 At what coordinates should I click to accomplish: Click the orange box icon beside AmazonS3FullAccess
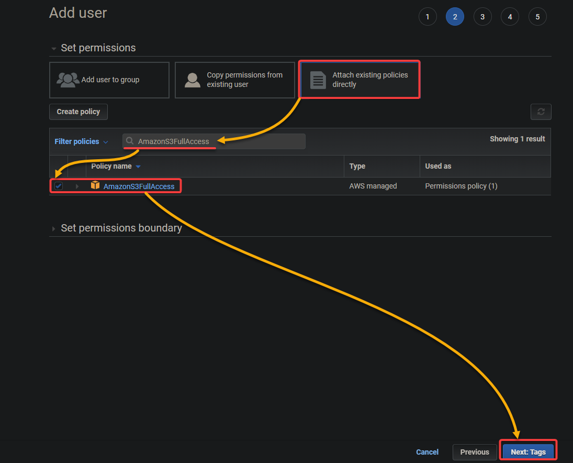(x=95, y=185)
